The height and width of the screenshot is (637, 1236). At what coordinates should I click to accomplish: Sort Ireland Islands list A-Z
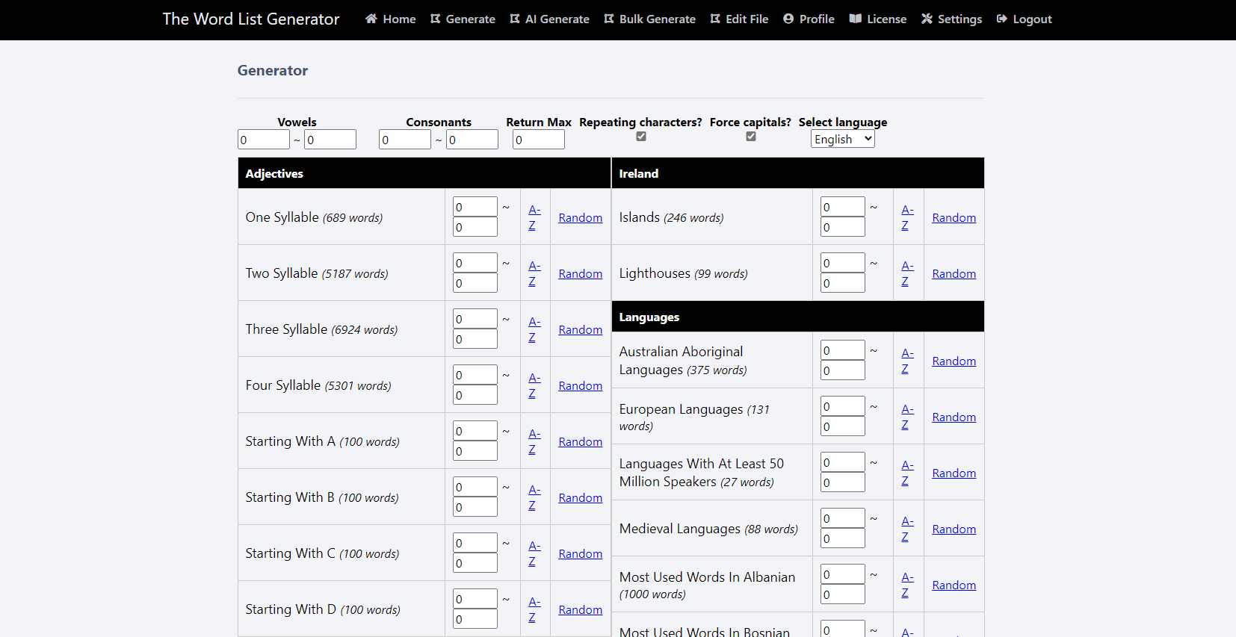(907, 217)
